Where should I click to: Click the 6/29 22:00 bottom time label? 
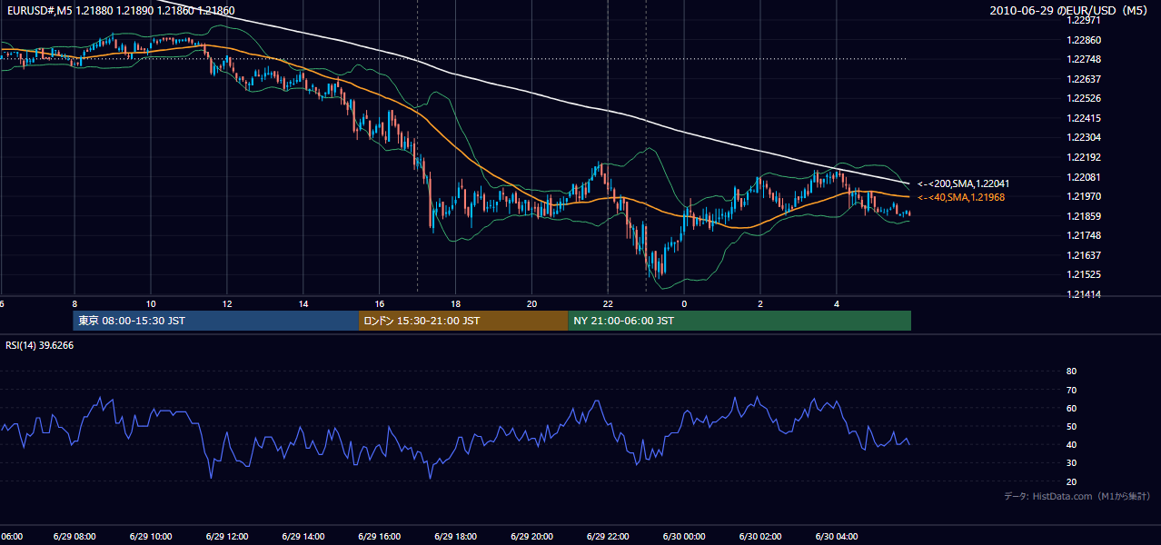[x=609, y=537]
